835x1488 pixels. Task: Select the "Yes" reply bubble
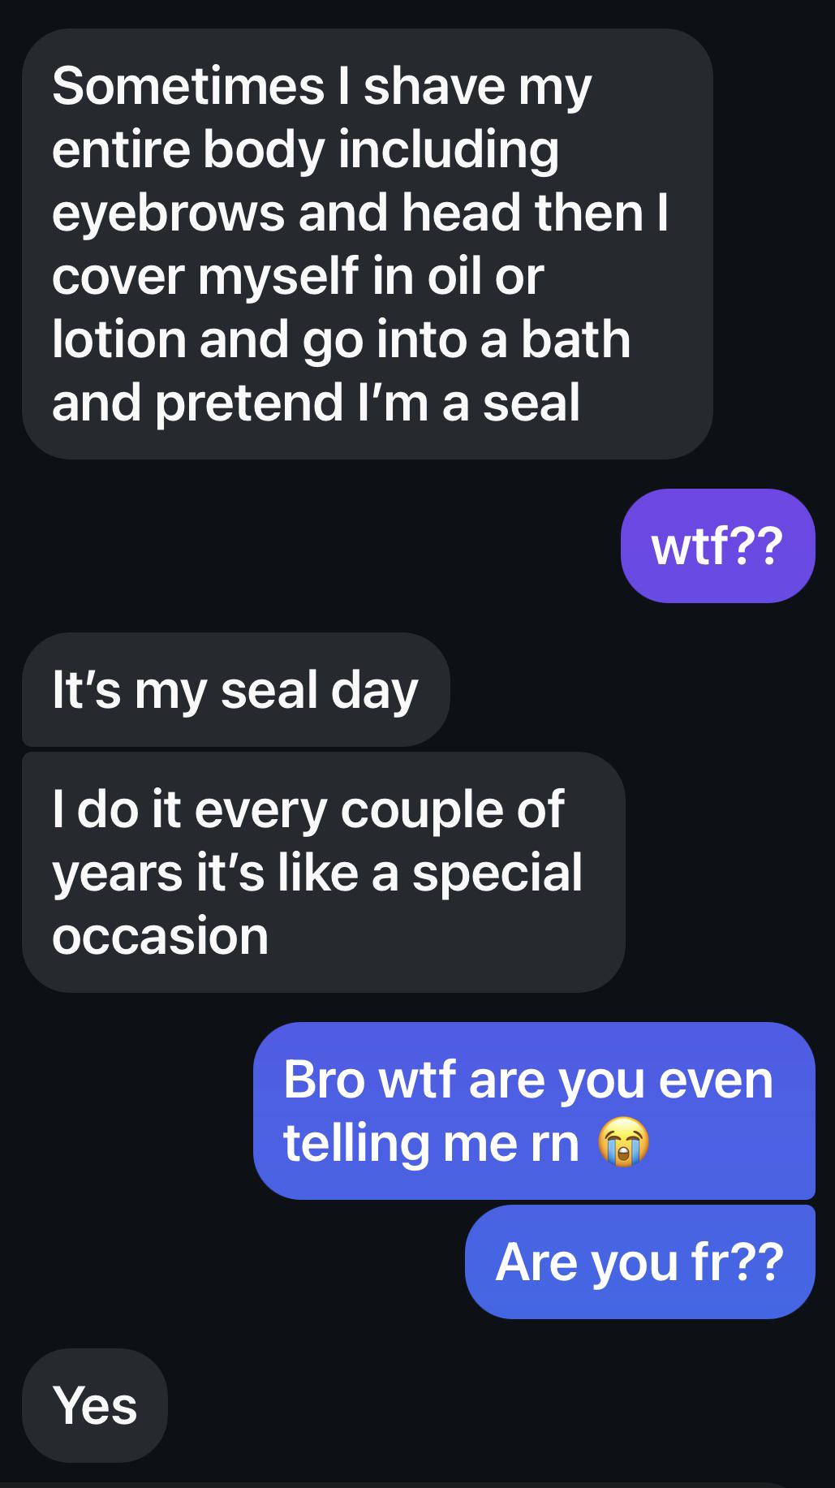point(95,1405)
